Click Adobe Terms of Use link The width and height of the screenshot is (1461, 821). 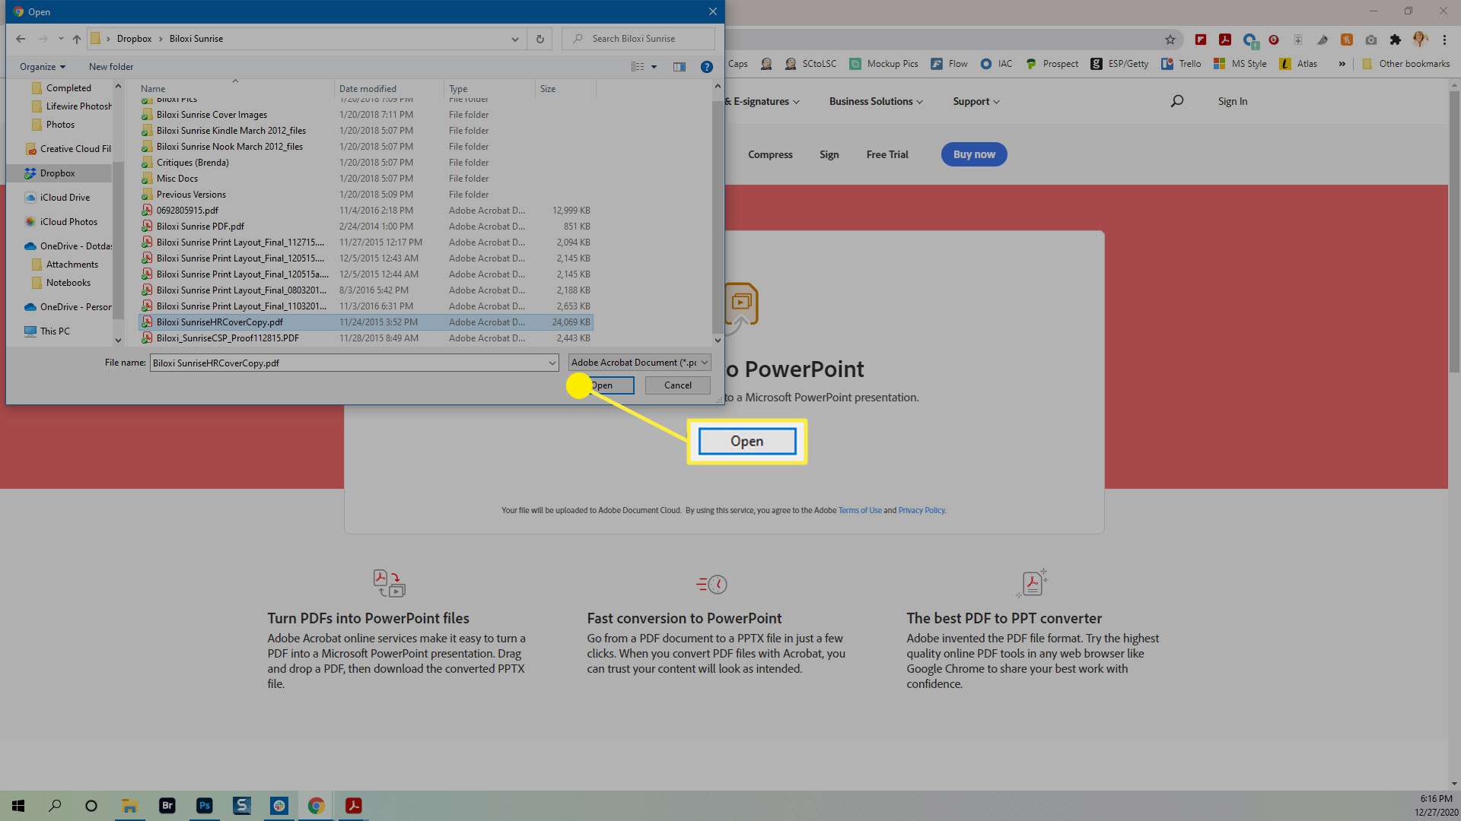(859, 509)
